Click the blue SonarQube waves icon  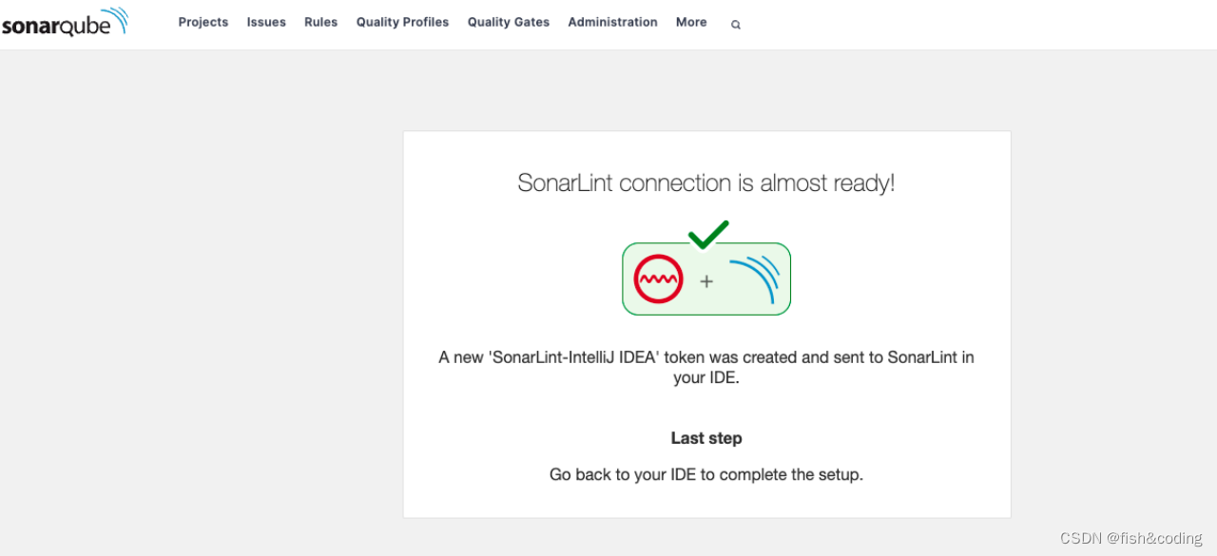(x=755, y=278)
